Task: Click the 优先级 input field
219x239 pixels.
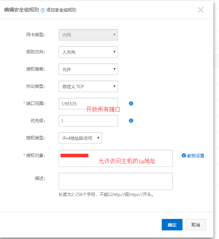Action: pyautogui.click(x=88, y=121)
